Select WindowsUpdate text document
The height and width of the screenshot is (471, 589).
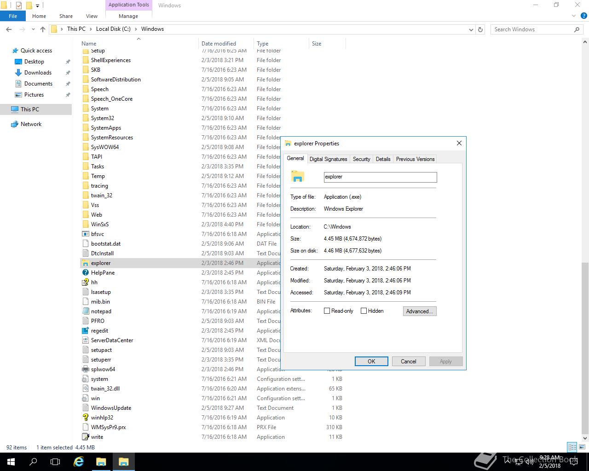[111, 408]
